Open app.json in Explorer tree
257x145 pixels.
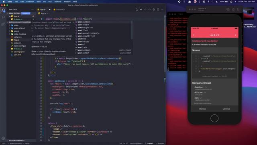(17, 43)
